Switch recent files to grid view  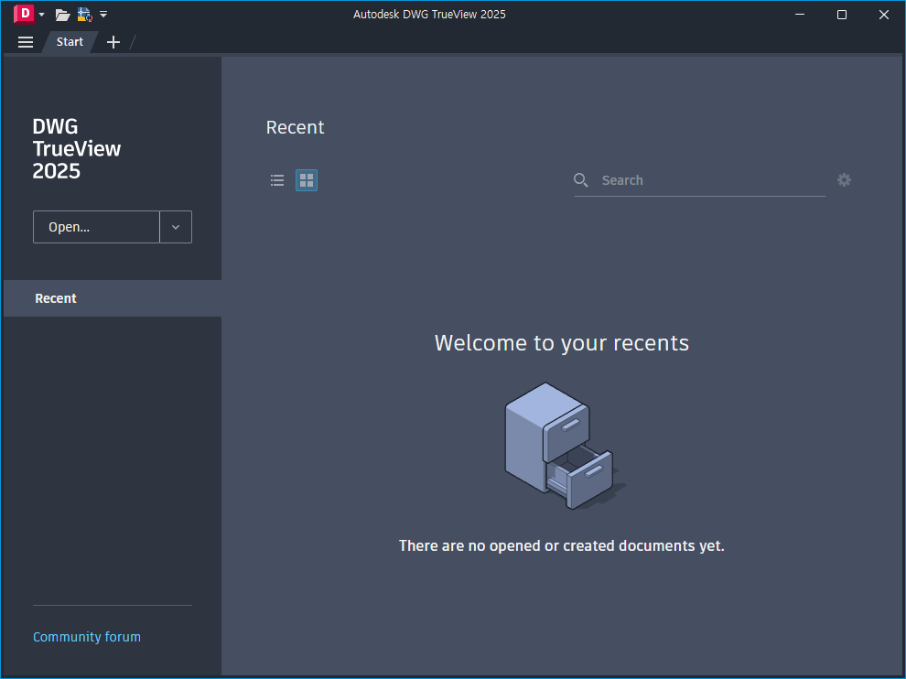pyautogui.click(x=307, y=180)
